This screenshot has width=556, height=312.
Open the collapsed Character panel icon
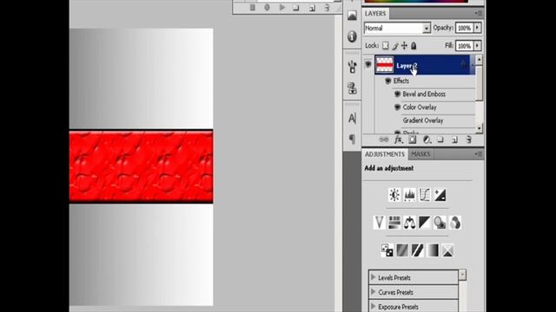(352, 118)
